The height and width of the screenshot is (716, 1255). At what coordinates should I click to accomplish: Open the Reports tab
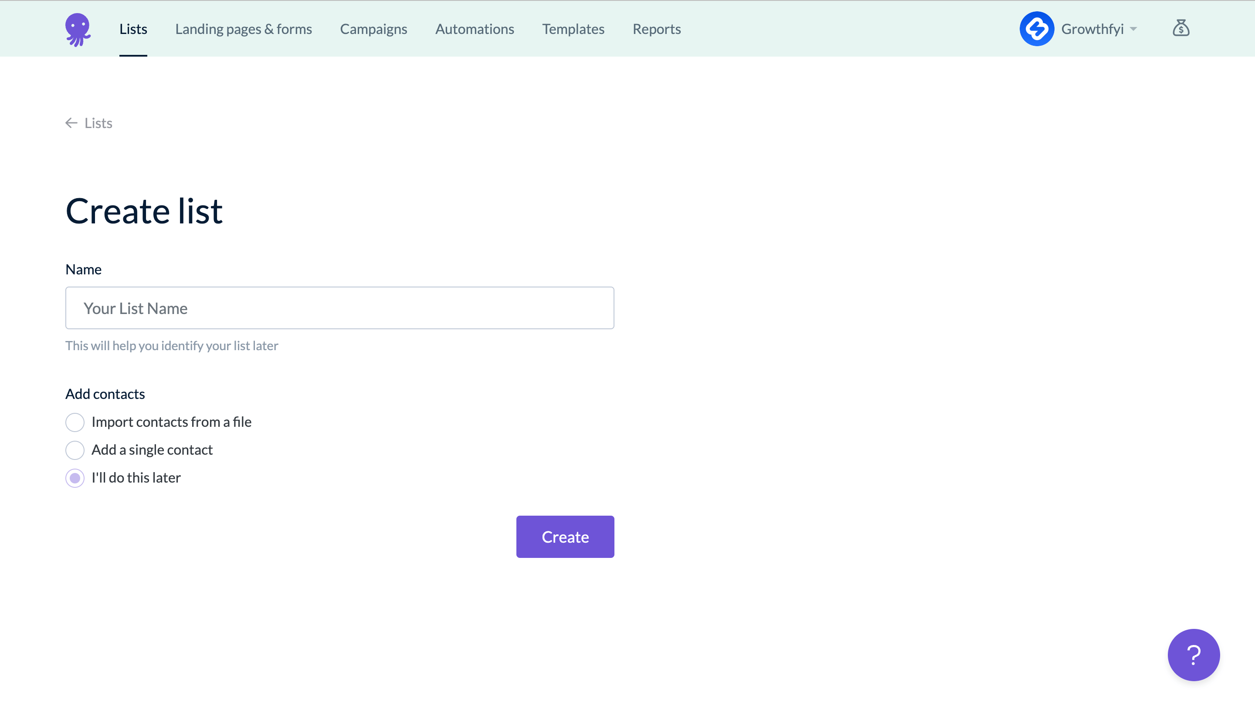pos(656,29)
